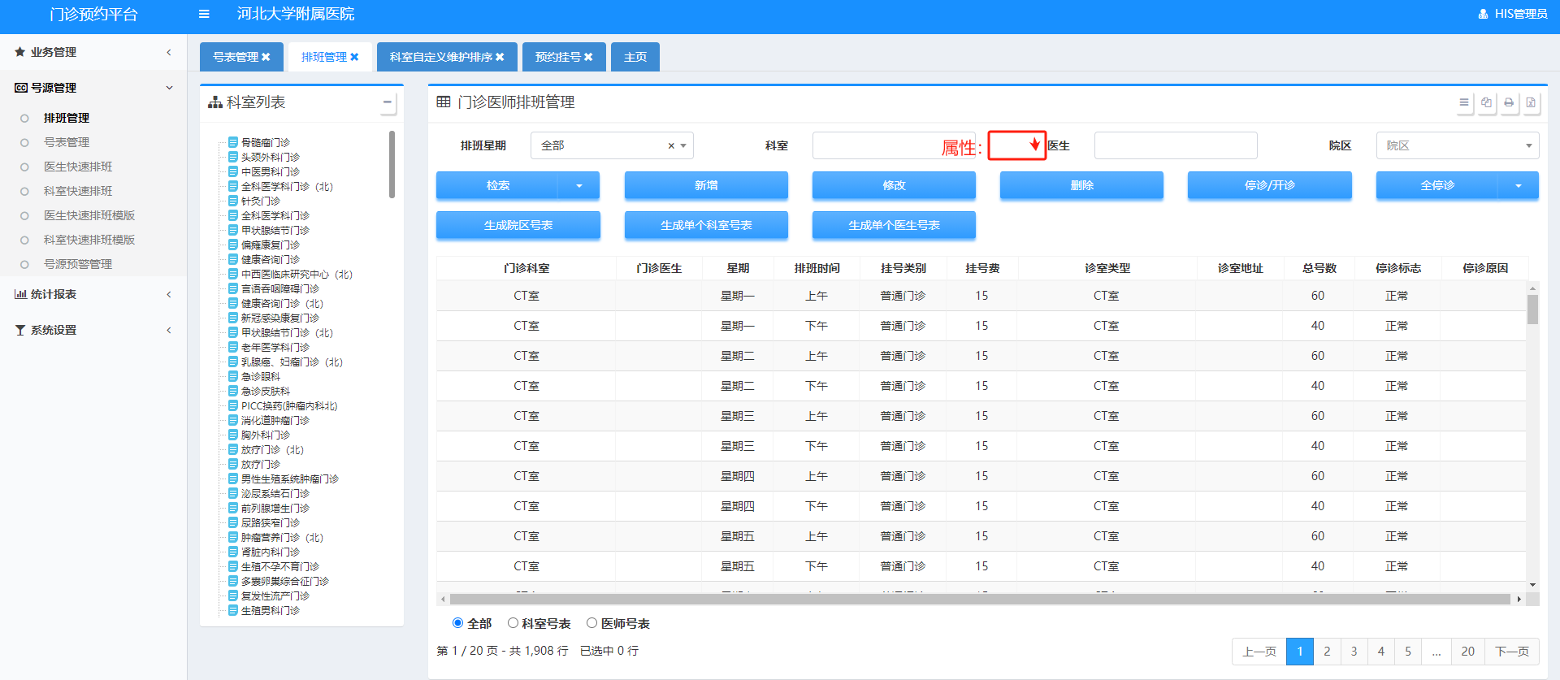
Task: Focus the 医生 input field
Action: tap(1176, 145)
